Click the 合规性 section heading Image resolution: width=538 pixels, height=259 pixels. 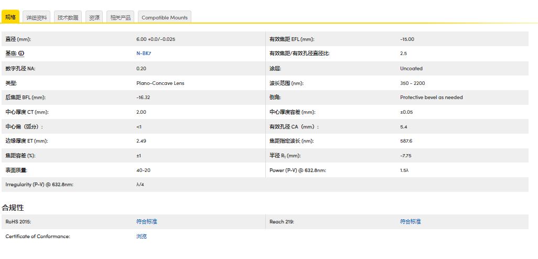tap(13, 208)
